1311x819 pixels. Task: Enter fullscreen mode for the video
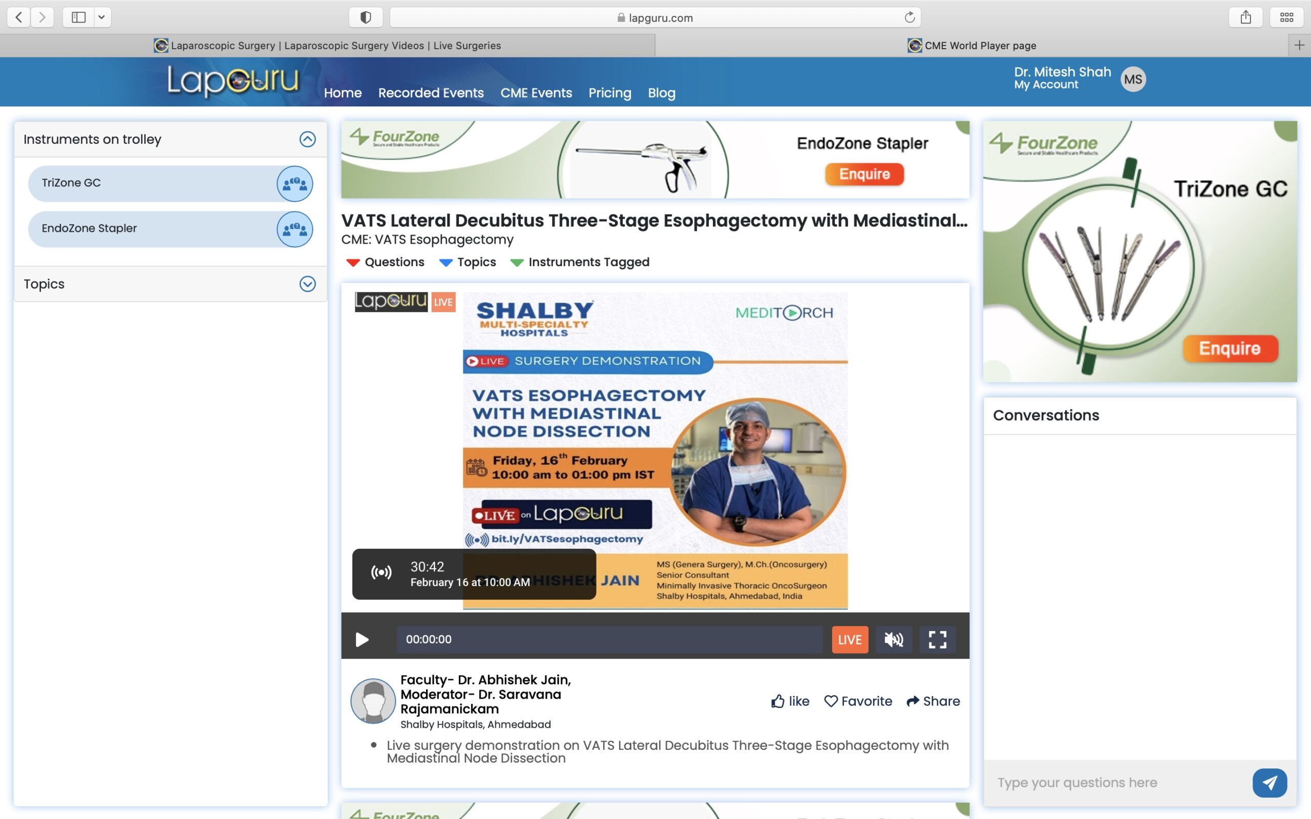[x=937, y=640]
